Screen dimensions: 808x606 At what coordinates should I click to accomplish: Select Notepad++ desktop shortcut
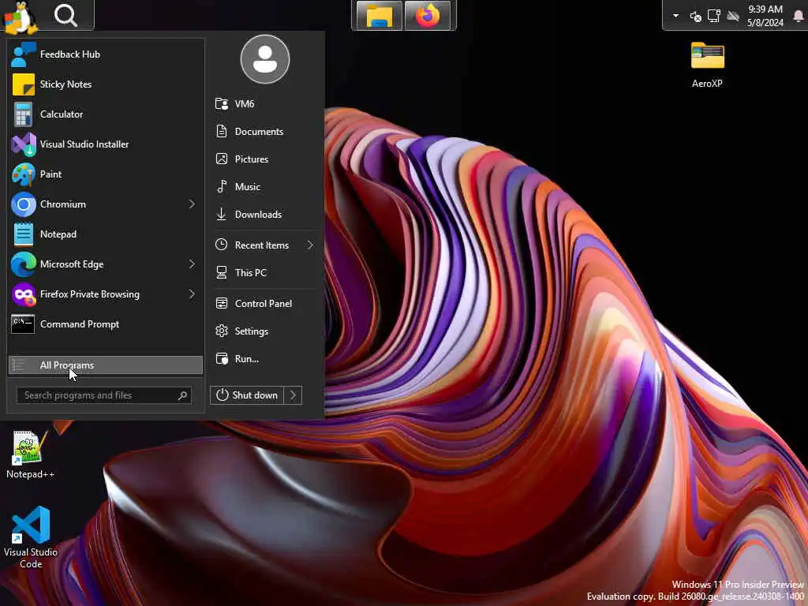pyautogui.click(x=30, y=455)
